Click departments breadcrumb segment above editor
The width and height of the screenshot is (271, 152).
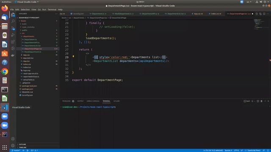(79, 18)
